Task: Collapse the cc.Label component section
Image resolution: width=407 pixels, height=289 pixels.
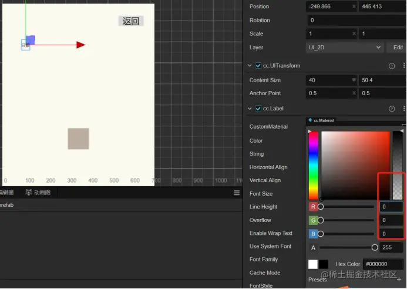Action: coord(250,109)
